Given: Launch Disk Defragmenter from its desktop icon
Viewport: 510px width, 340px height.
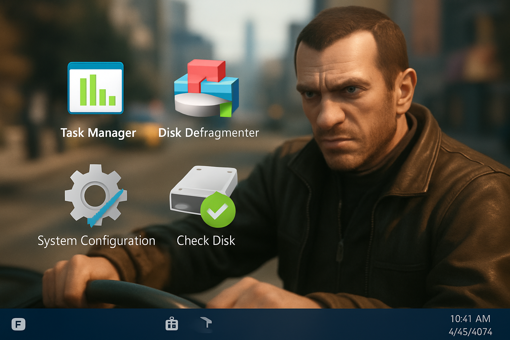Looking at the screenshot, I should point(207,89).
